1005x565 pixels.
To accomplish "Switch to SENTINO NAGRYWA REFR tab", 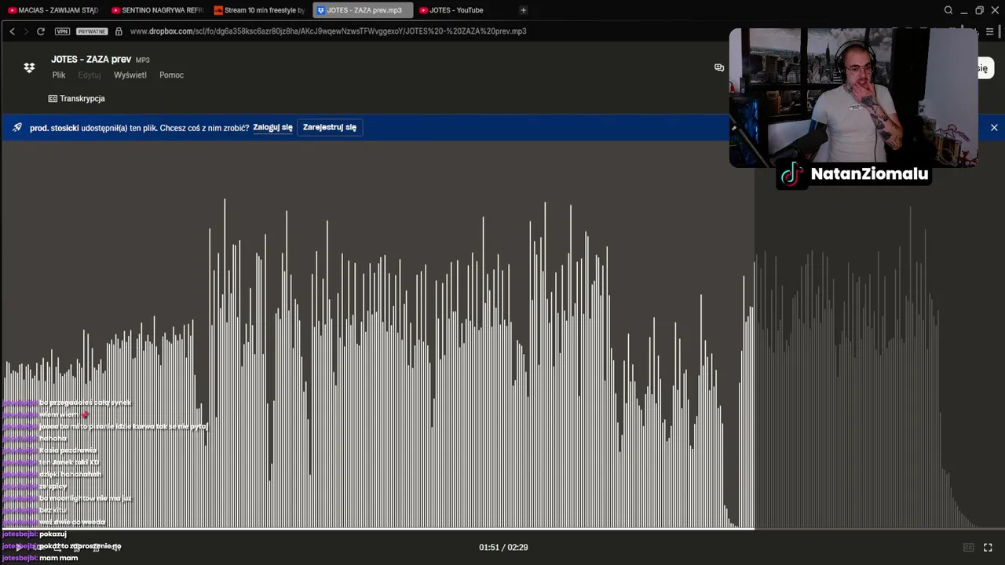I will 157,10.
